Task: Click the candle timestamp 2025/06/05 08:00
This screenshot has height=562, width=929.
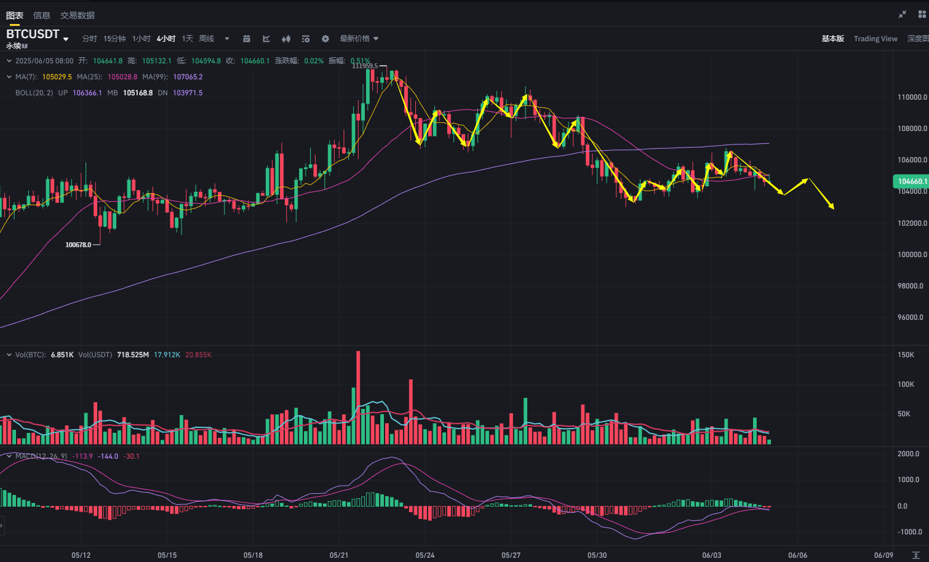Action: 44,61
